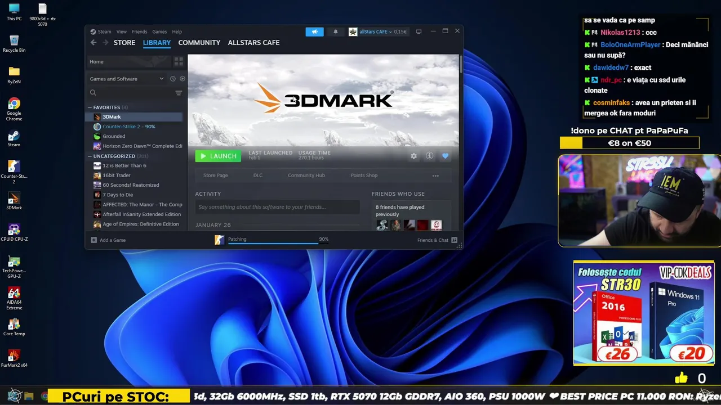Select the FurMark2 x64 desktop shortcut
721x405 pixels.
[14, 359]
